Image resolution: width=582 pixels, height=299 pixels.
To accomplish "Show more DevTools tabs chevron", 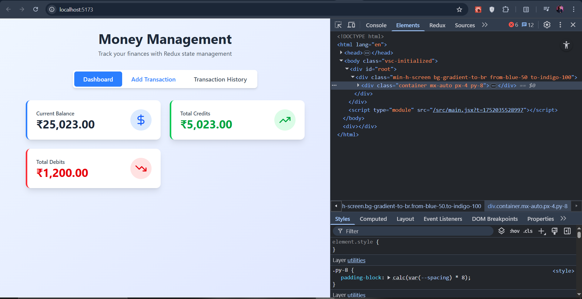I will 485,25.
